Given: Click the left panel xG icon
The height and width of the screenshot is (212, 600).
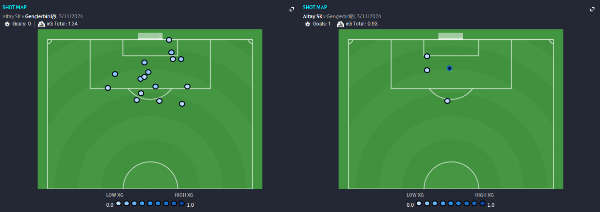Looking at the screenshot, I should tap(41, 24).
